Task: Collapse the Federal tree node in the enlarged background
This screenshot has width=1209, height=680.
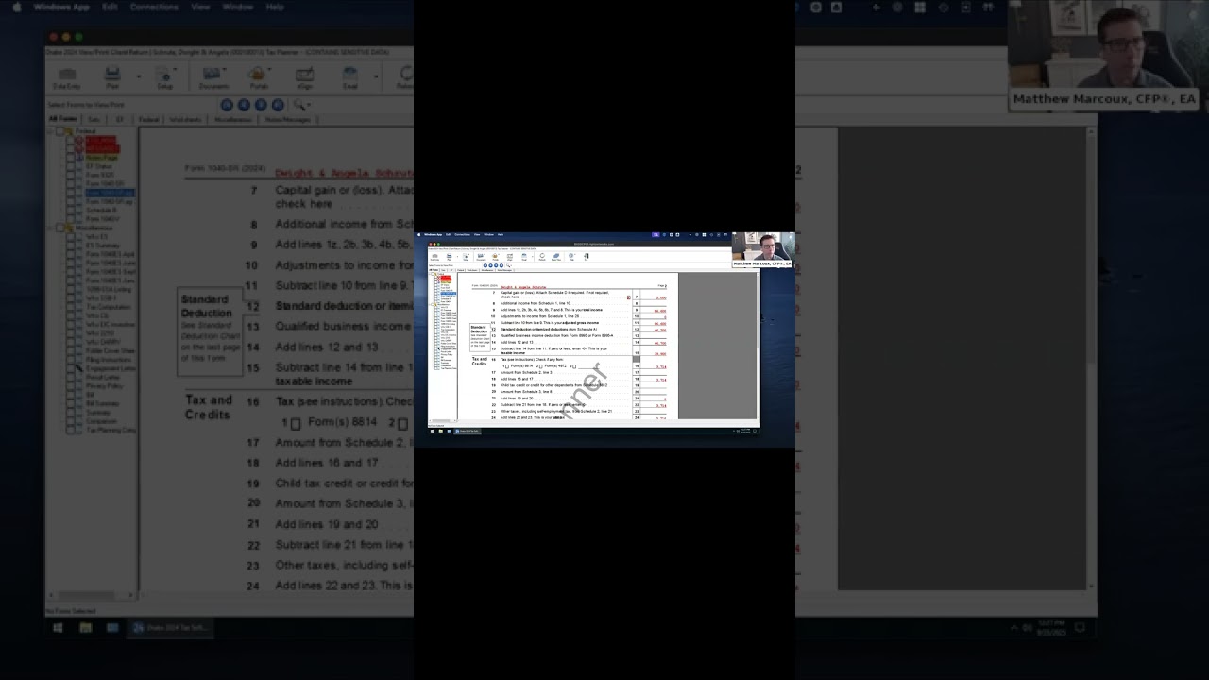Action: pyautogui.click(x=49, y=131)
